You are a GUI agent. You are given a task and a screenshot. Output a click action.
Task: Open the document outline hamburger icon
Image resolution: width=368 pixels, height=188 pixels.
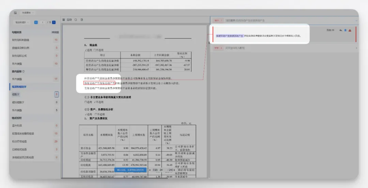[64, 20]
